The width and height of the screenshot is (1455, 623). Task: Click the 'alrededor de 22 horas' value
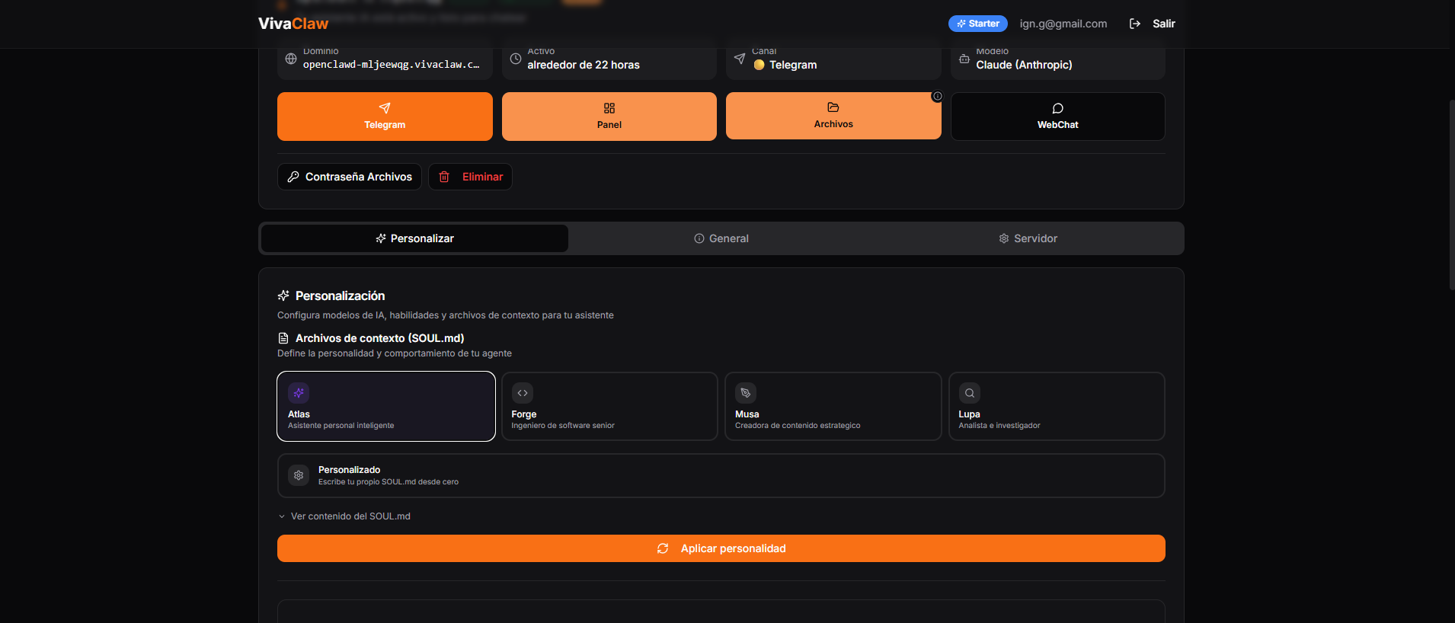(x=584, y=65)
